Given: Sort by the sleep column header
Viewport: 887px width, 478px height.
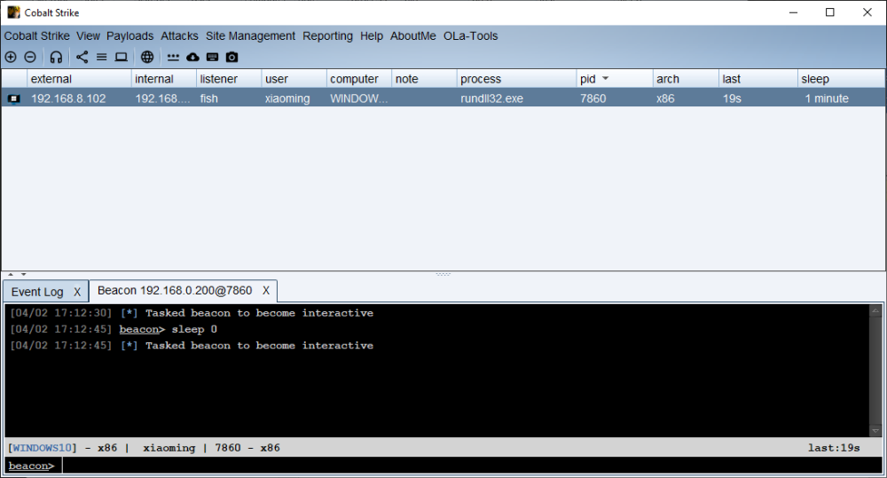Looking at the screenshot, I should 841,79.
